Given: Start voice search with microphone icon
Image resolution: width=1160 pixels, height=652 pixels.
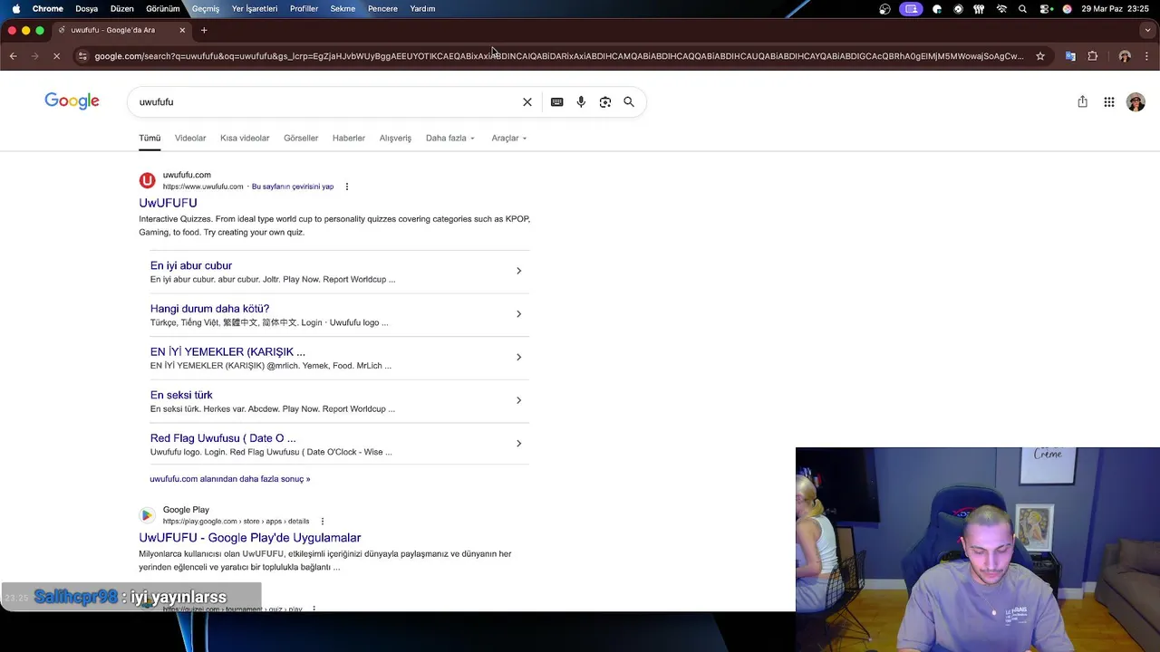Looking at the screenshot, I should (581, 102).
